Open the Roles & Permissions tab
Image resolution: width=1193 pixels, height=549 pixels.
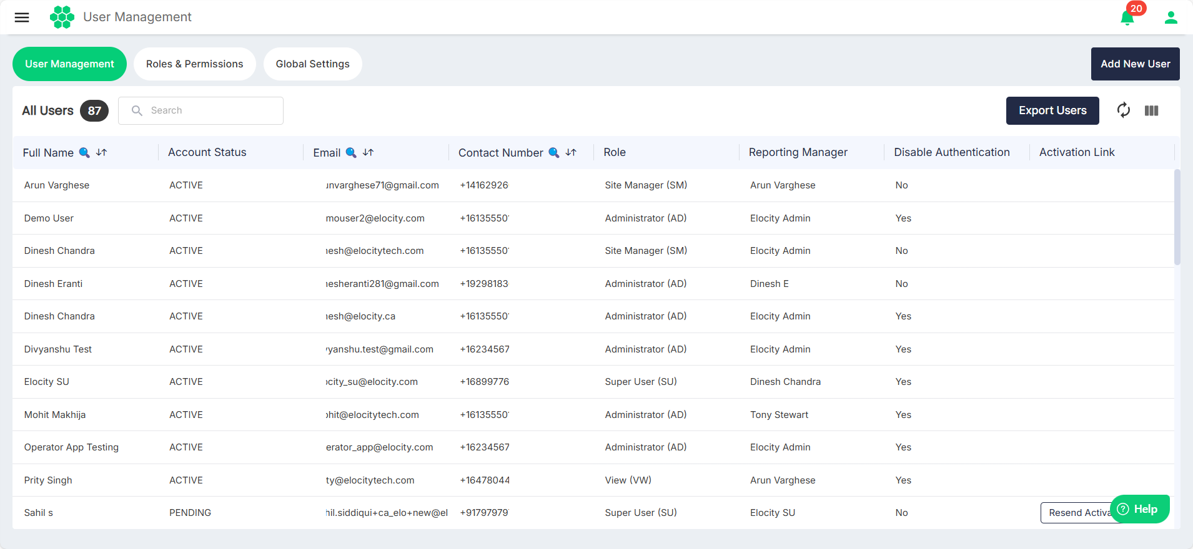pyautogui.click(x=195, y=64)
